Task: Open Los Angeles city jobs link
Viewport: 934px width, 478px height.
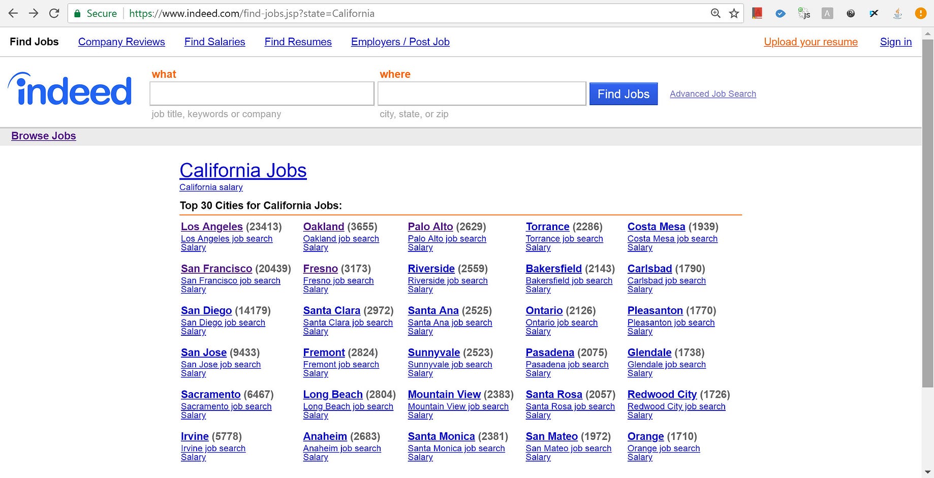Action: [212, 227]
